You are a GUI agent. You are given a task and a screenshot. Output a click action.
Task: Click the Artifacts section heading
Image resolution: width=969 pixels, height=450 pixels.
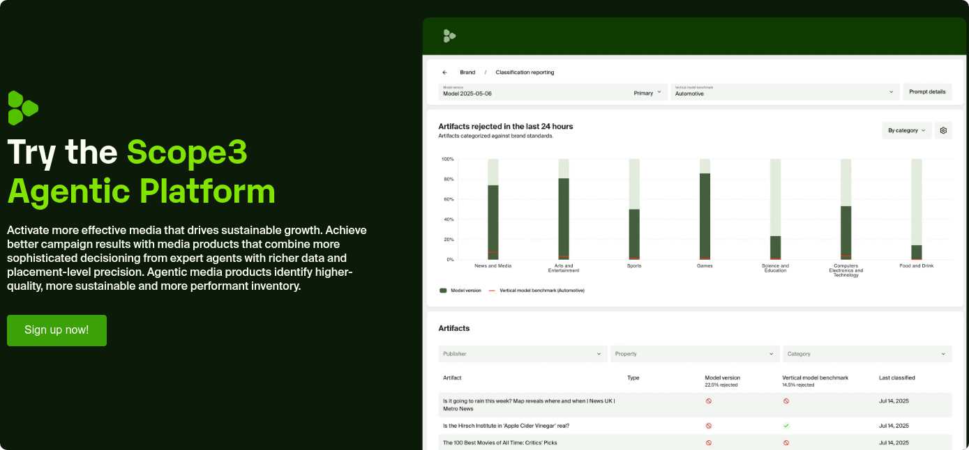(454, 328)
